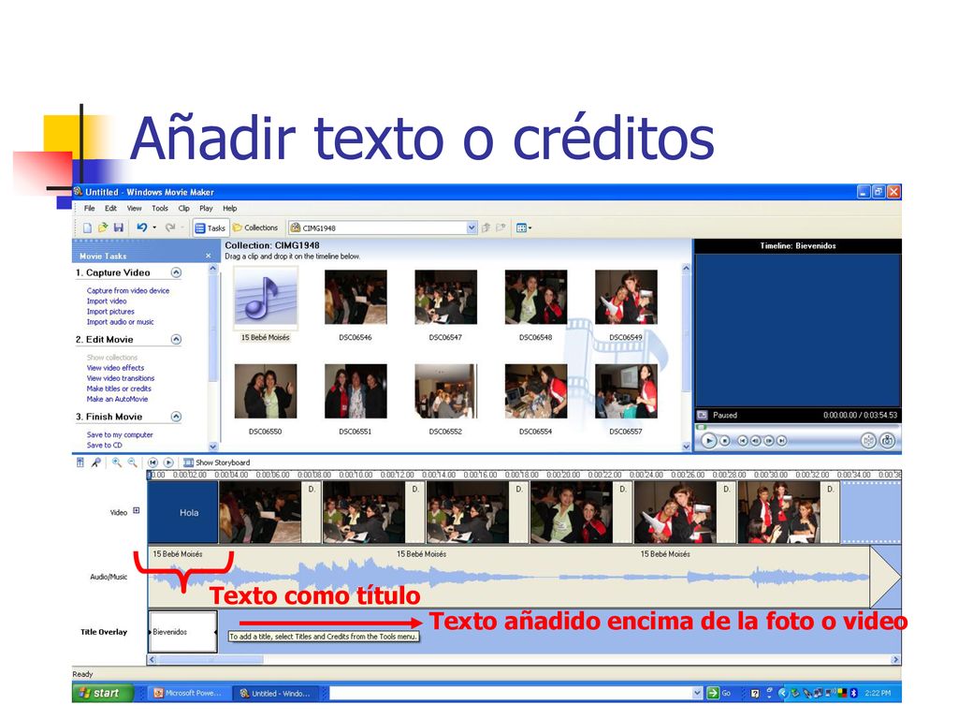Open the Tools menu
This screenshot has width=958, height=719.
(159, 208)
